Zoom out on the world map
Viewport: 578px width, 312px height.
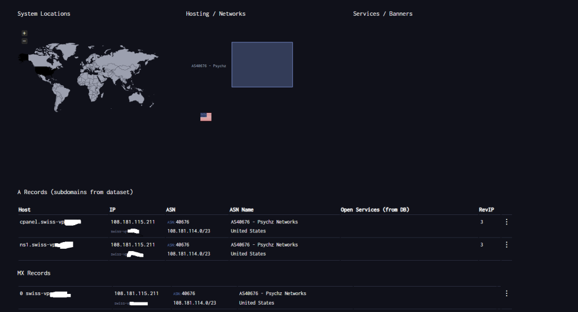point(24,41)
